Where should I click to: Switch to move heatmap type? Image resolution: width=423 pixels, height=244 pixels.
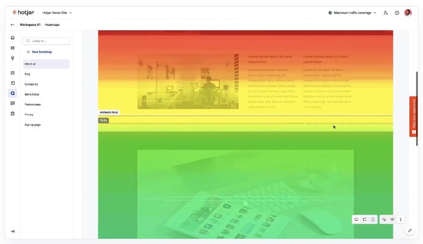[392, 220]
